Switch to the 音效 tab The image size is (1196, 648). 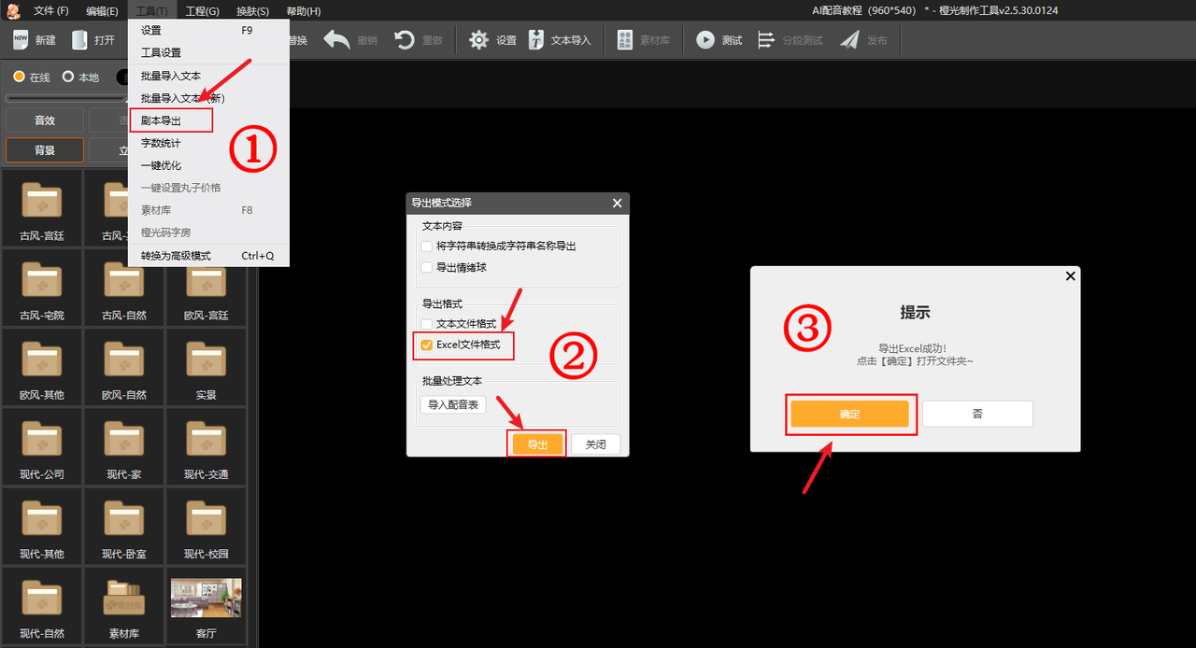coord(45,120)
